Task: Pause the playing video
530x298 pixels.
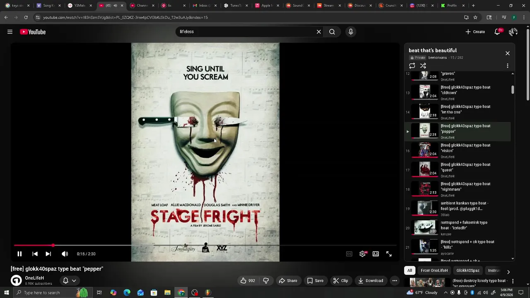Action: 19,254
